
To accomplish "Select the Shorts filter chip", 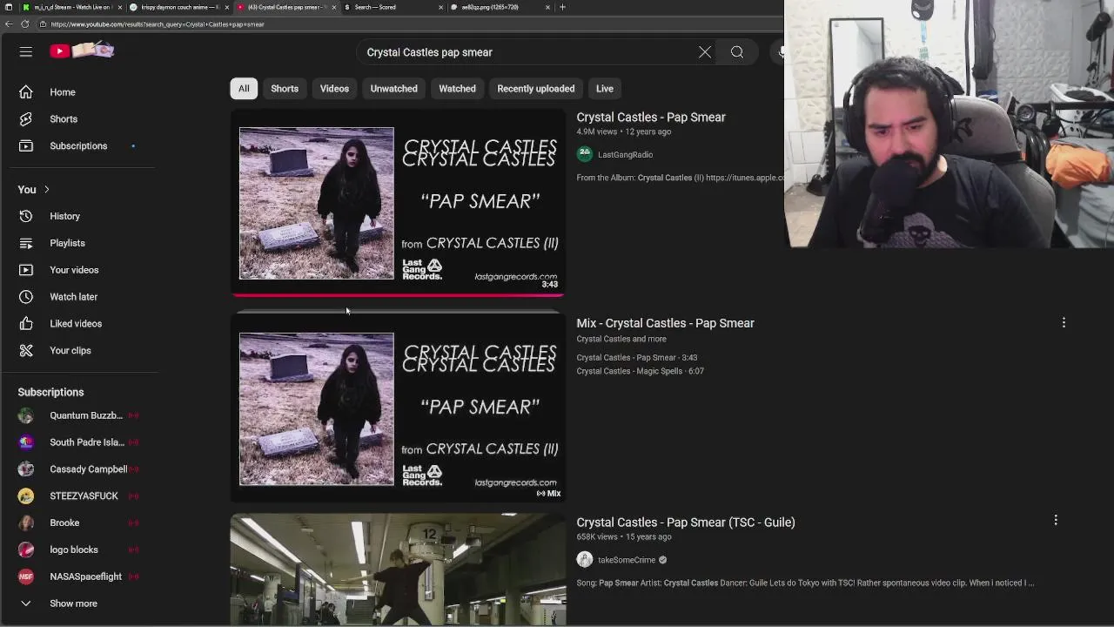I will tap(285, 89).
